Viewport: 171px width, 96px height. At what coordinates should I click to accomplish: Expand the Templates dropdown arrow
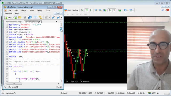(x=133, y=10)
